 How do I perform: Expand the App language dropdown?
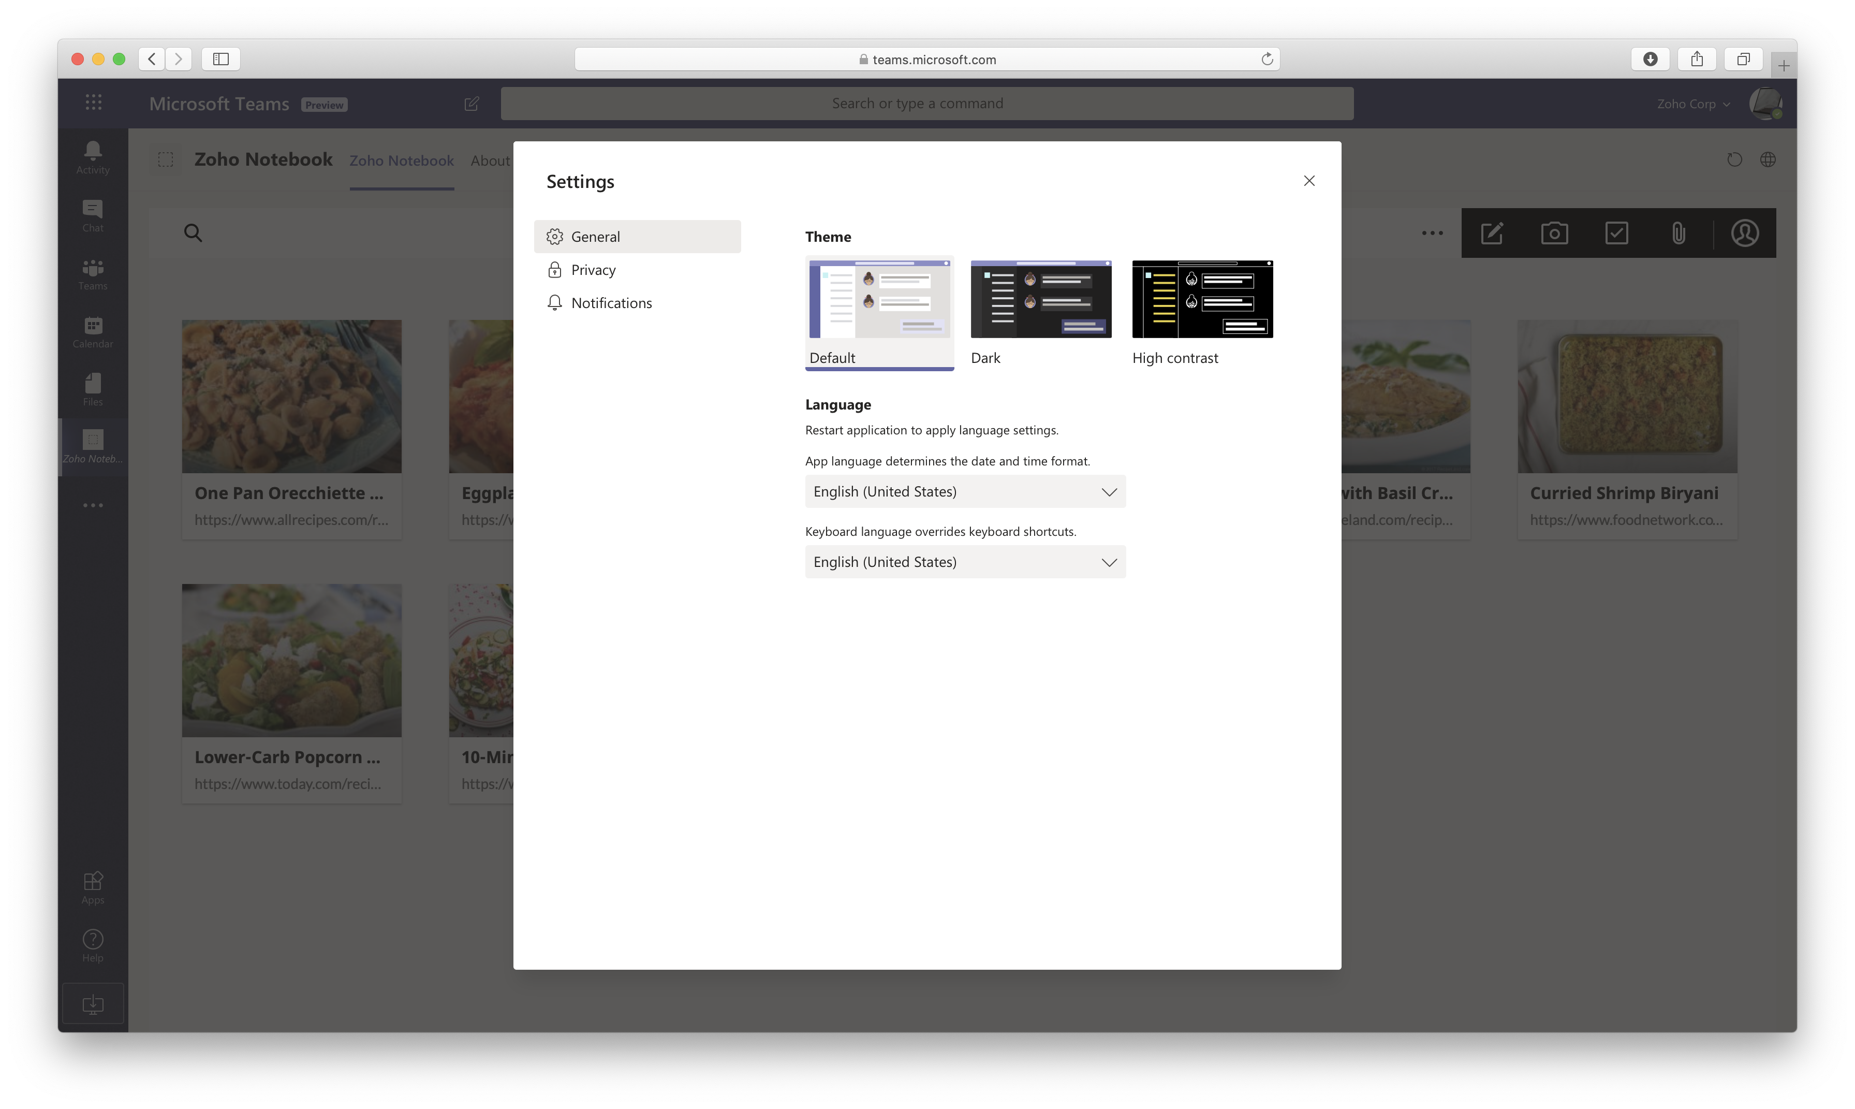(x=964, y=492)
